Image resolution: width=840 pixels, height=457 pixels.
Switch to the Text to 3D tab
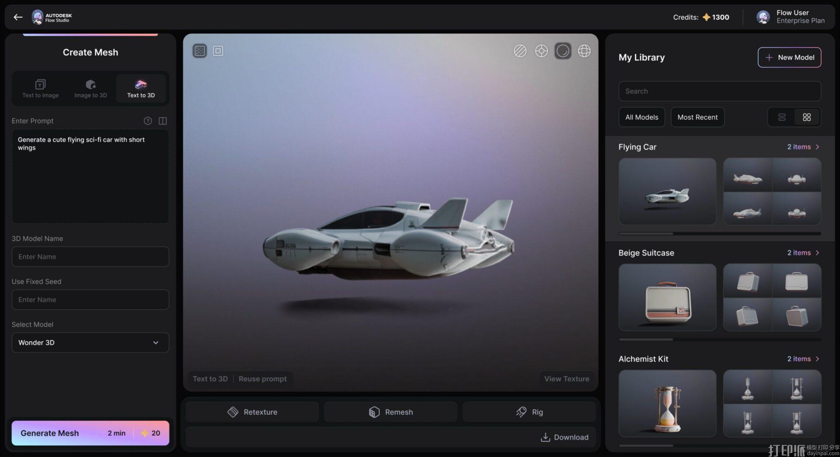coord(141,88)
